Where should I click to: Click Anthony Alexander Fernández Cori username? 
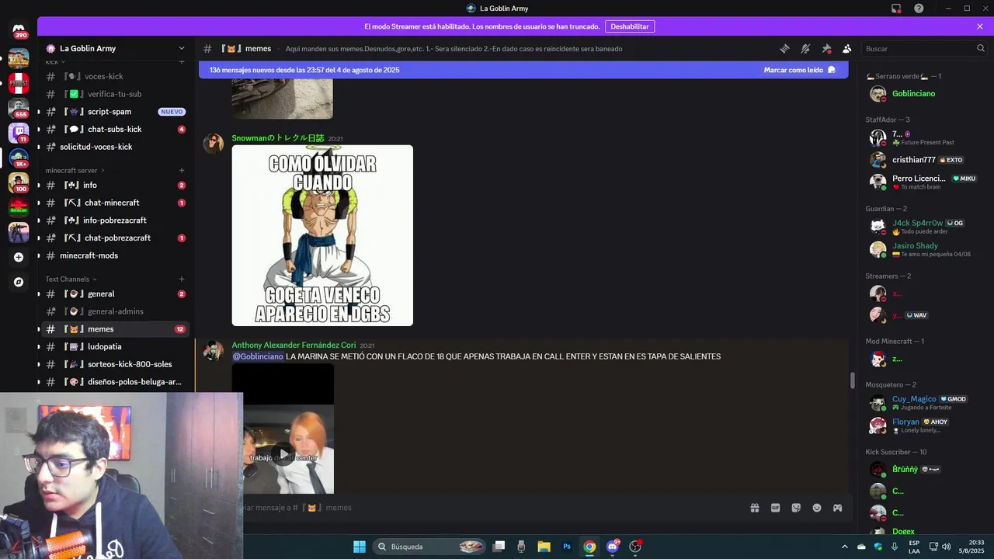(294, 345)
